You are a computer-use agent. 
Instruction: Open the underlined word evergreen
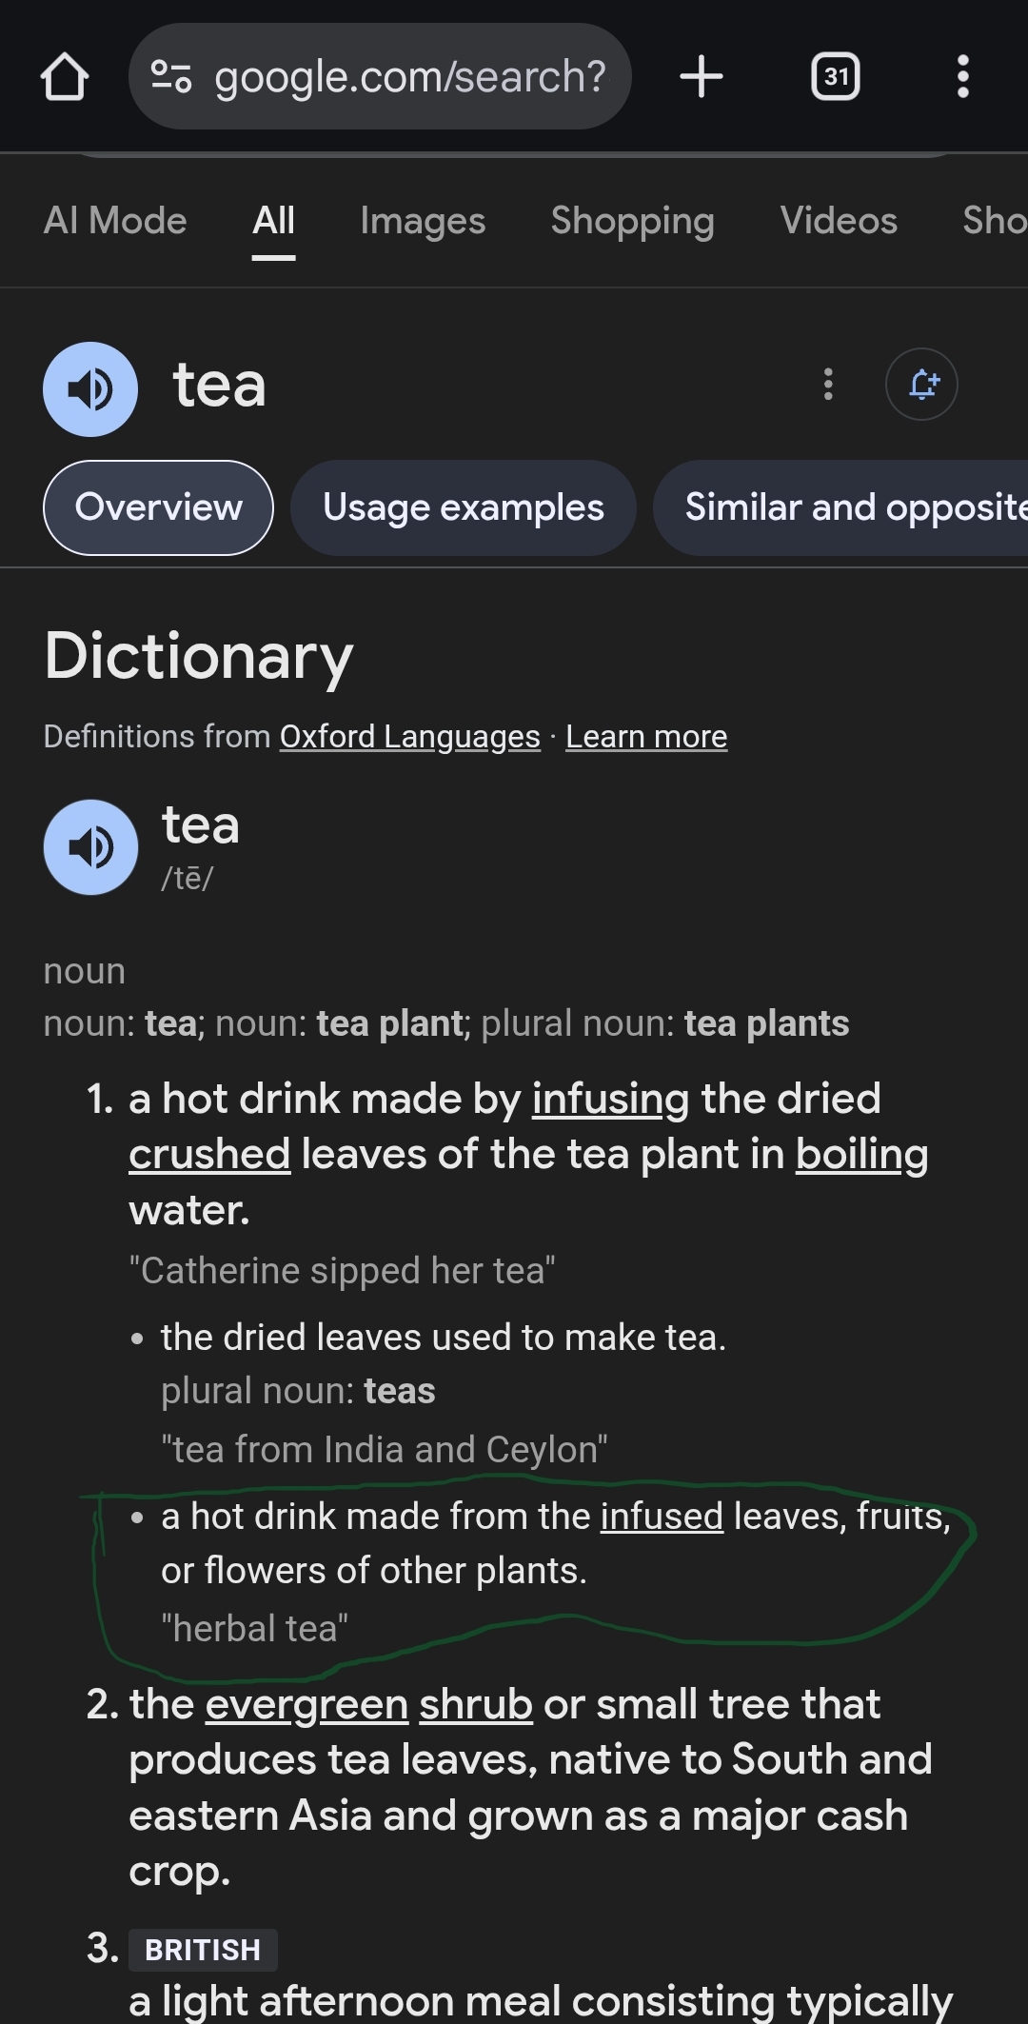pos(306,1704)
